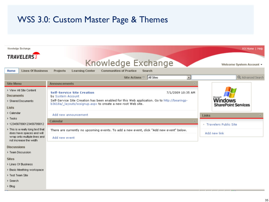Switch to the Projects tab
This screenshot has height=202, width=269.
pyautogui.click(x=60, y=71)
